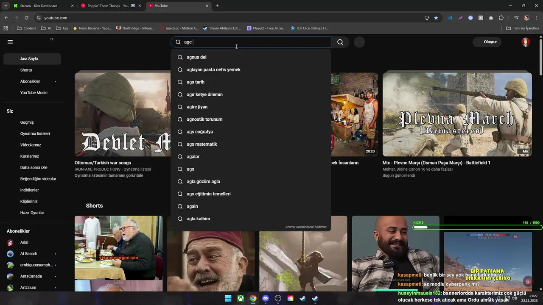This screenshot has height=305, width=543.
Task: Open a new tab with plus button
Action: [x=217, y=6]
